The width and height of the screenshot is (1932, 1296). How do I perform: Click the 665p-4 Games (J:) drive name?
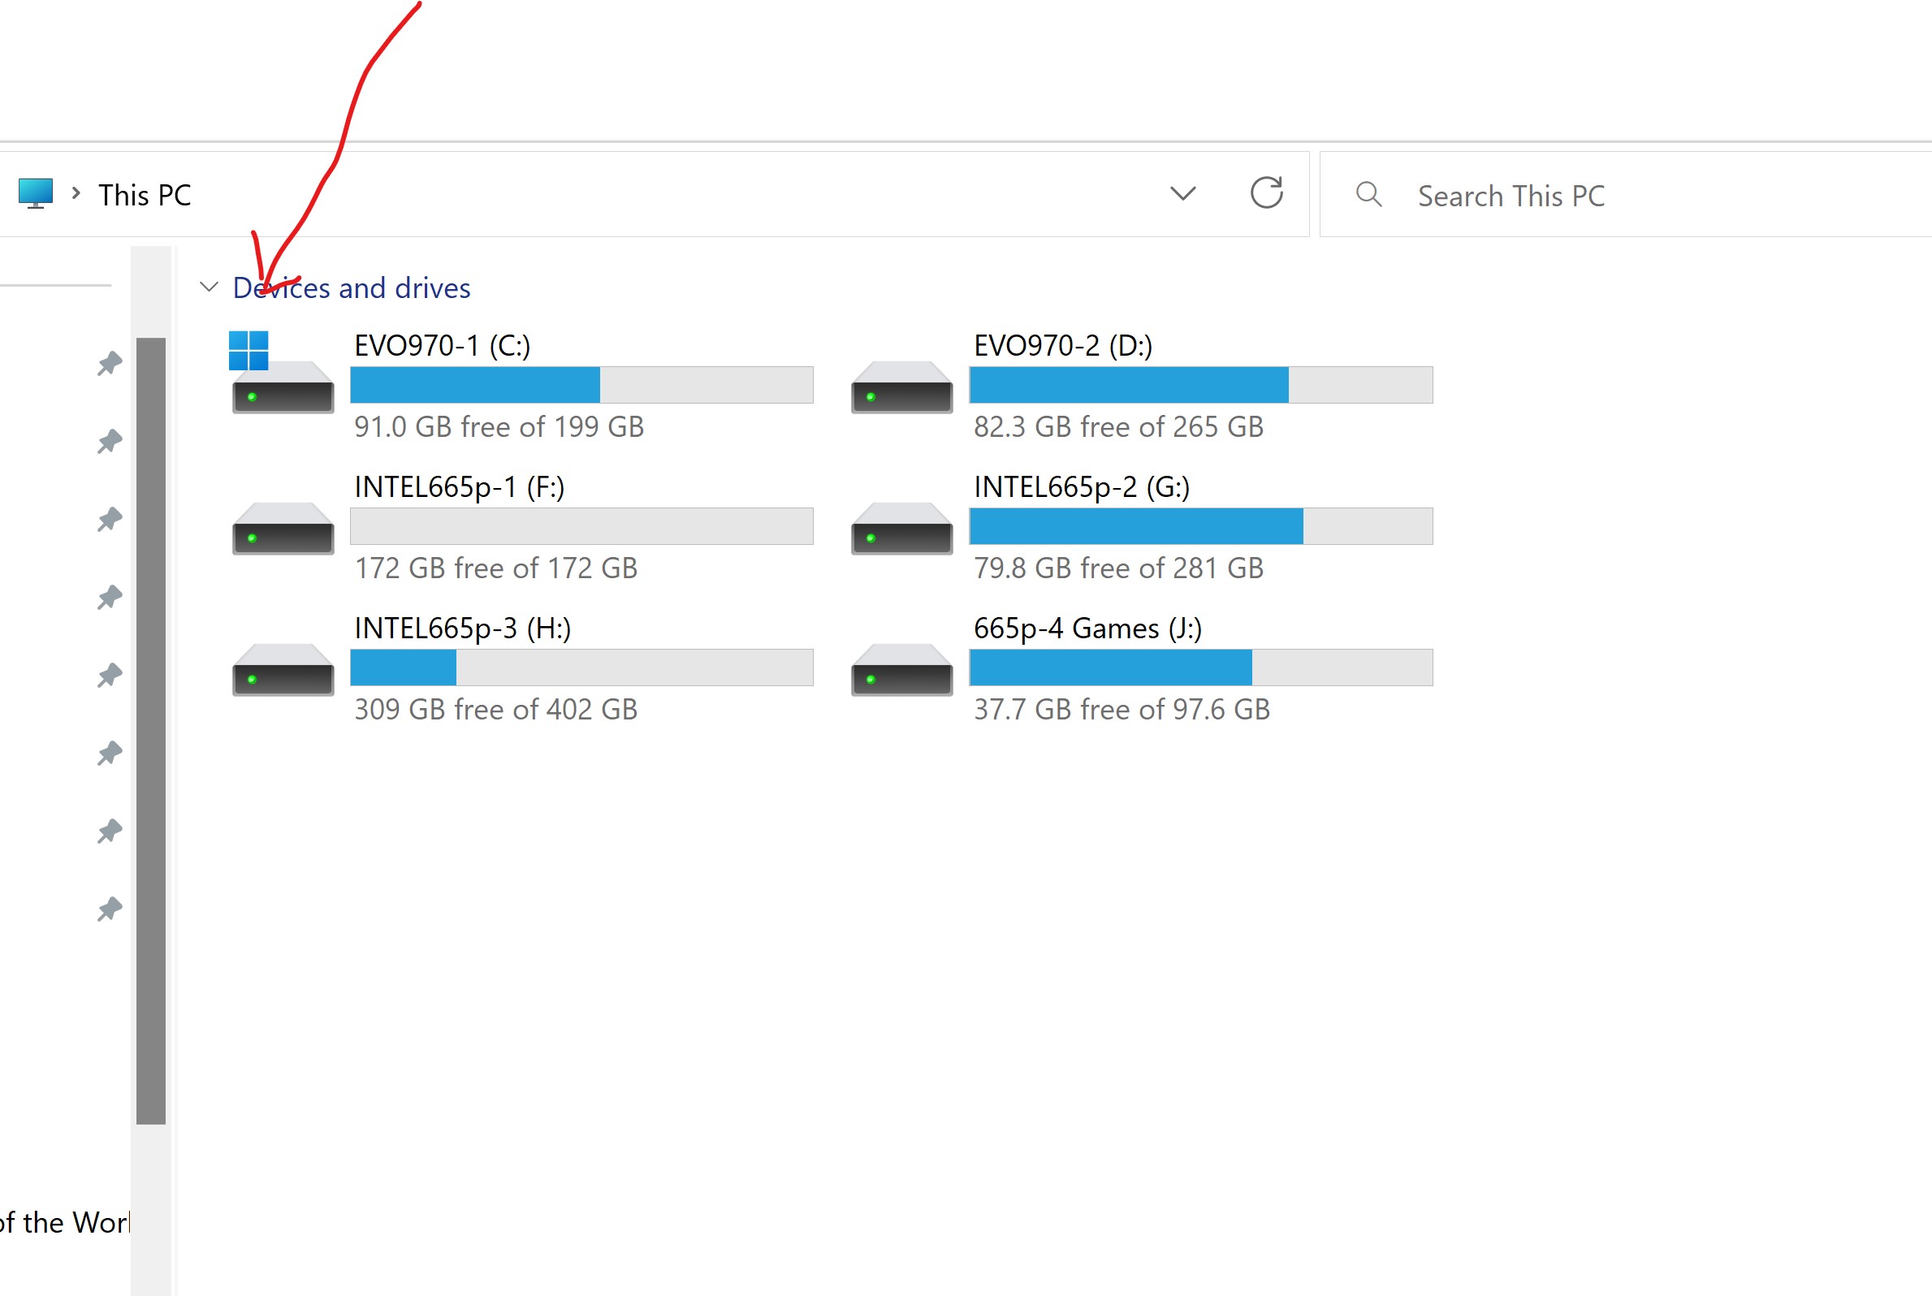[x=1087, y=629]
